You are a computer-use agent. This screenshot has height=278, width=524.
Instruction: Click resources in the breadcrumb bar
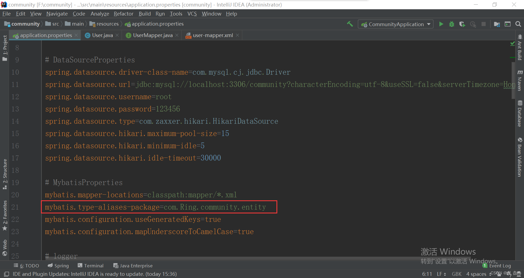pyautogui.click(x=104, y=24)
